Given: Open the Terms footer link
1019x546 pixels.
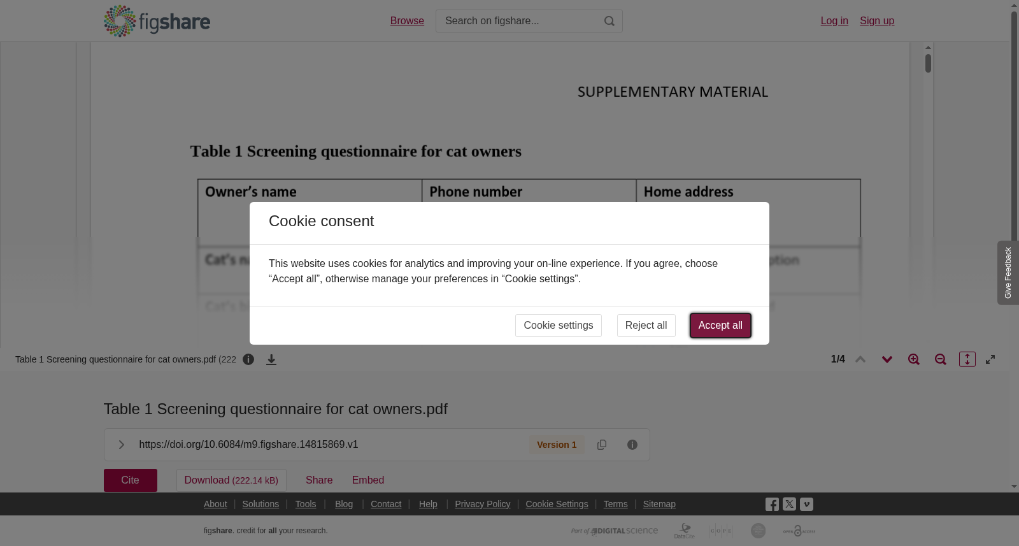Looking at the screenshot, I should 615,504.
